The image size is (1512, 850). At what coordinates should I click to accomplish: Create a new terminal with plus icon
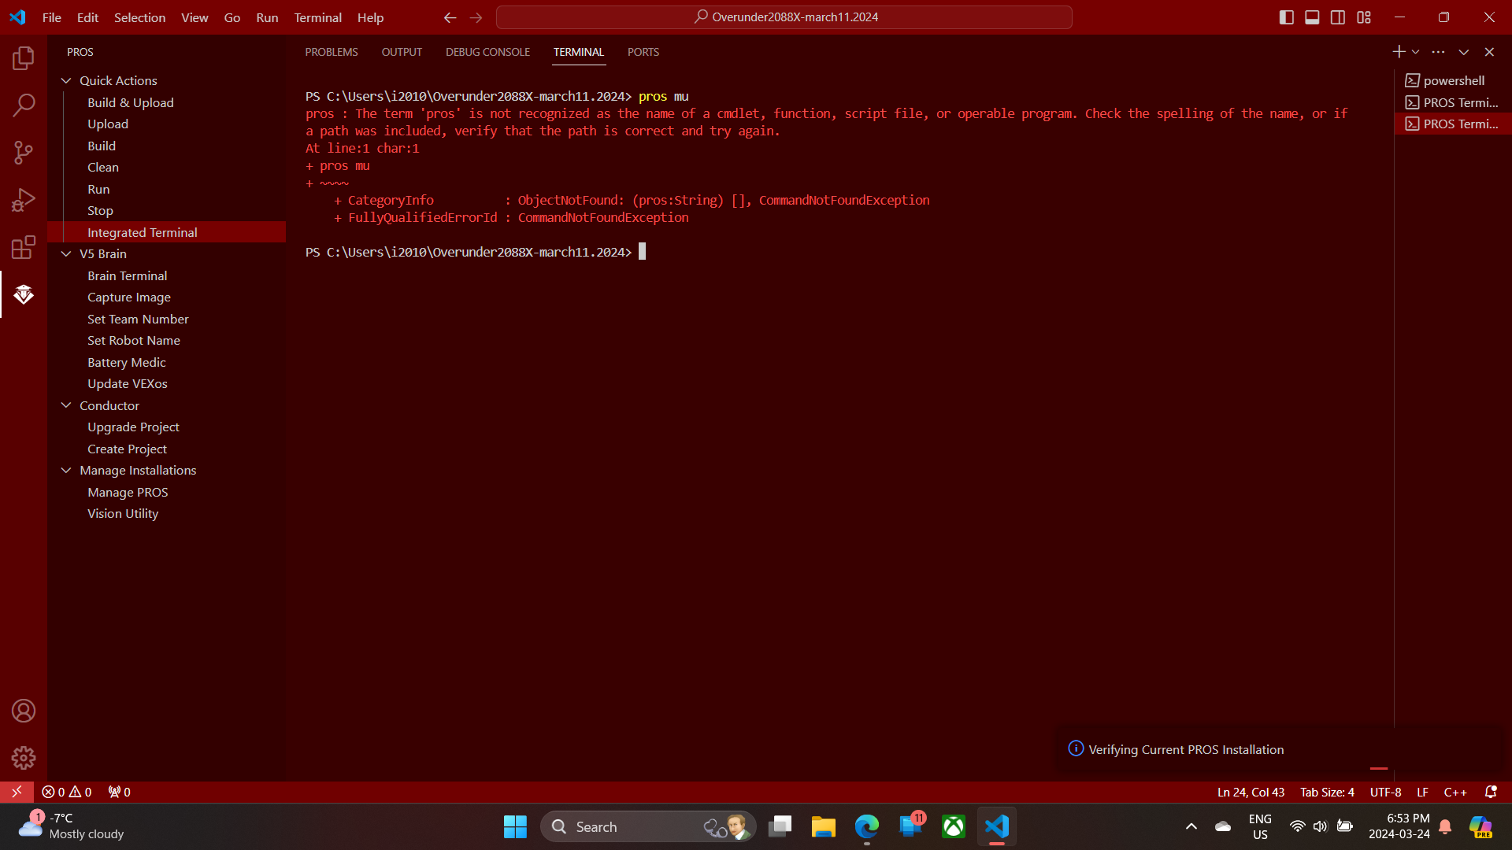coord(1399,52)
